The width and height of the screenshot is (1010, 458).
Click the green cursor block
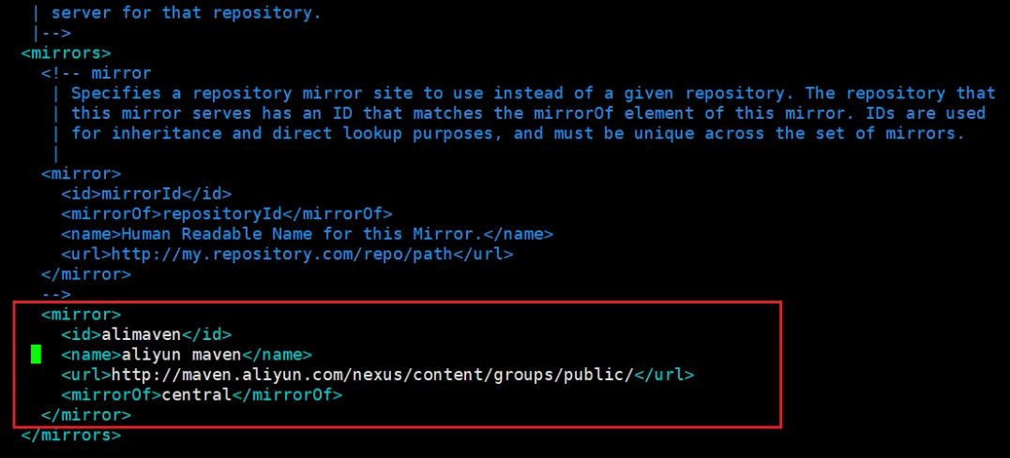[36, 354]
